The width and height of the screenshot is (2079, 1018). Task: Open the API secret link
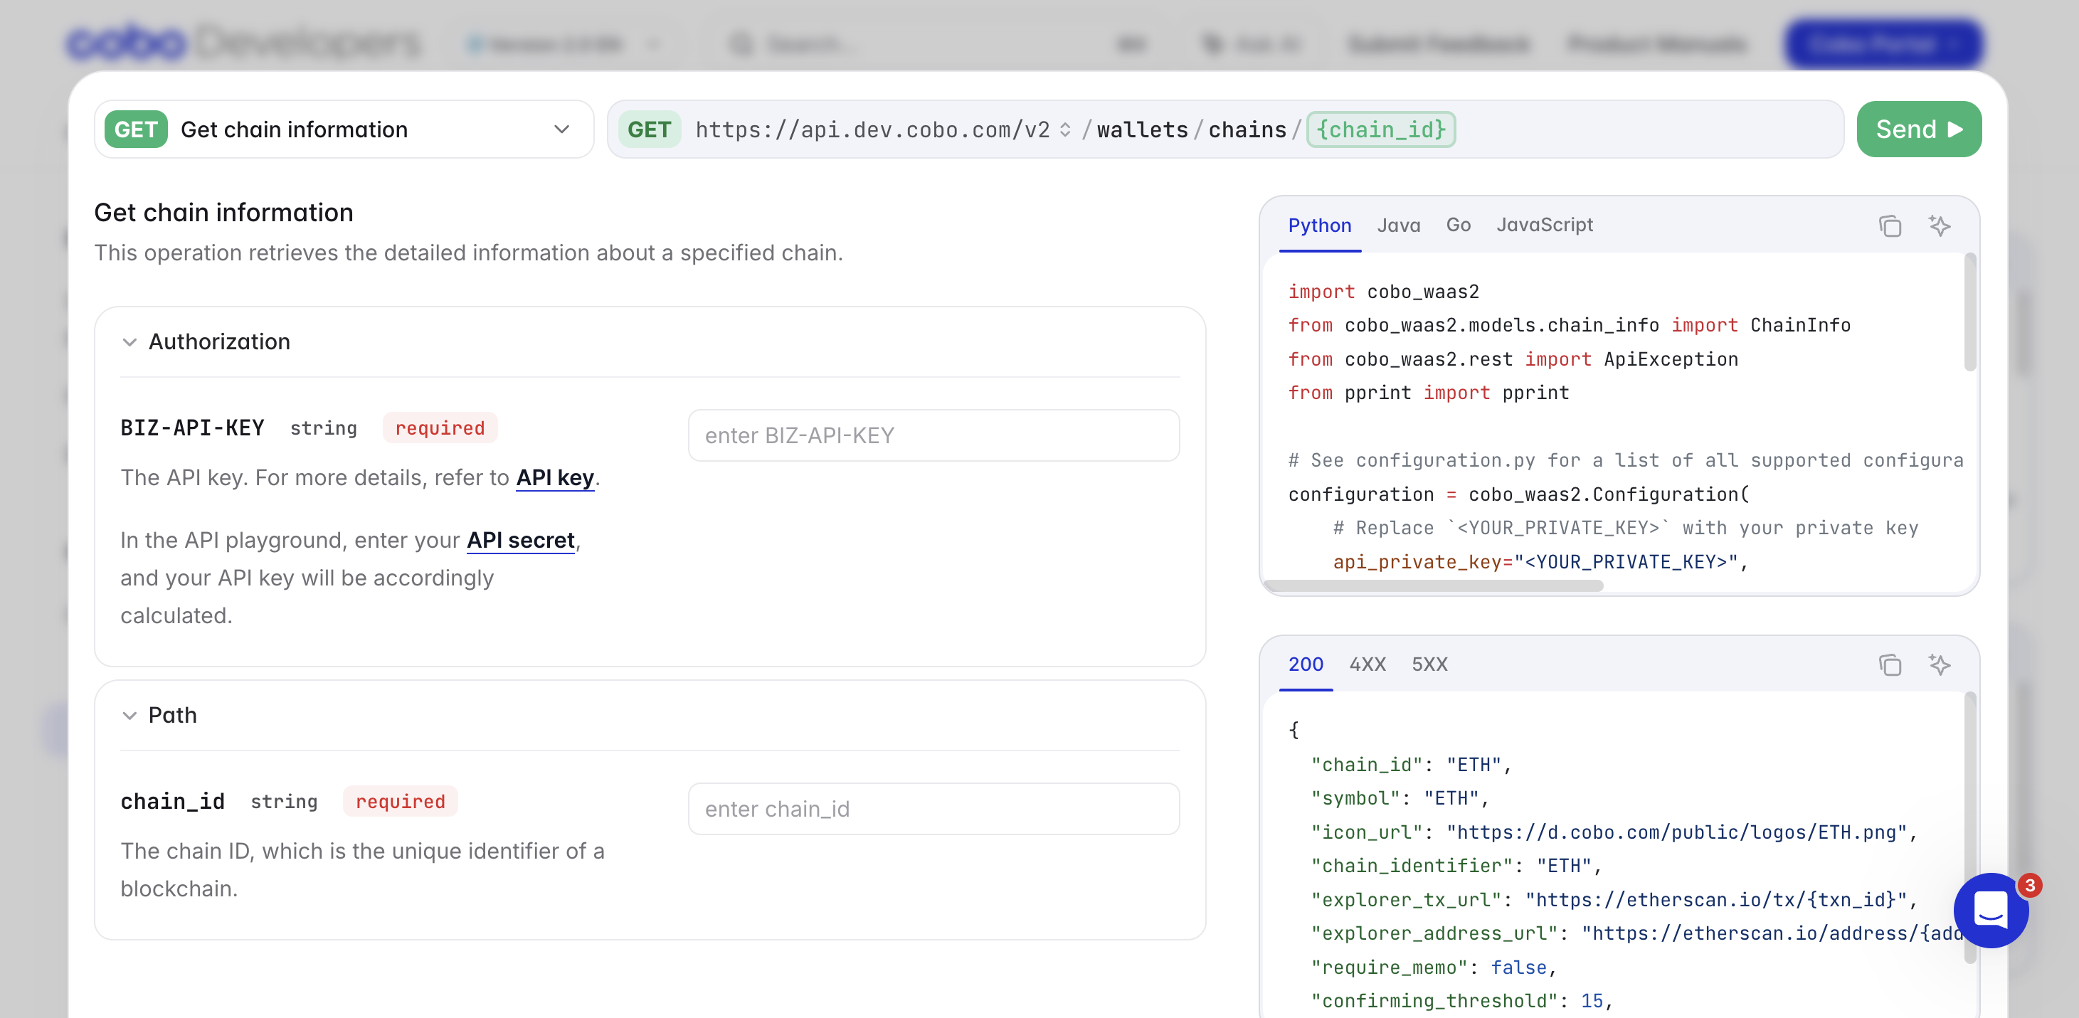(x=521, y=541)
